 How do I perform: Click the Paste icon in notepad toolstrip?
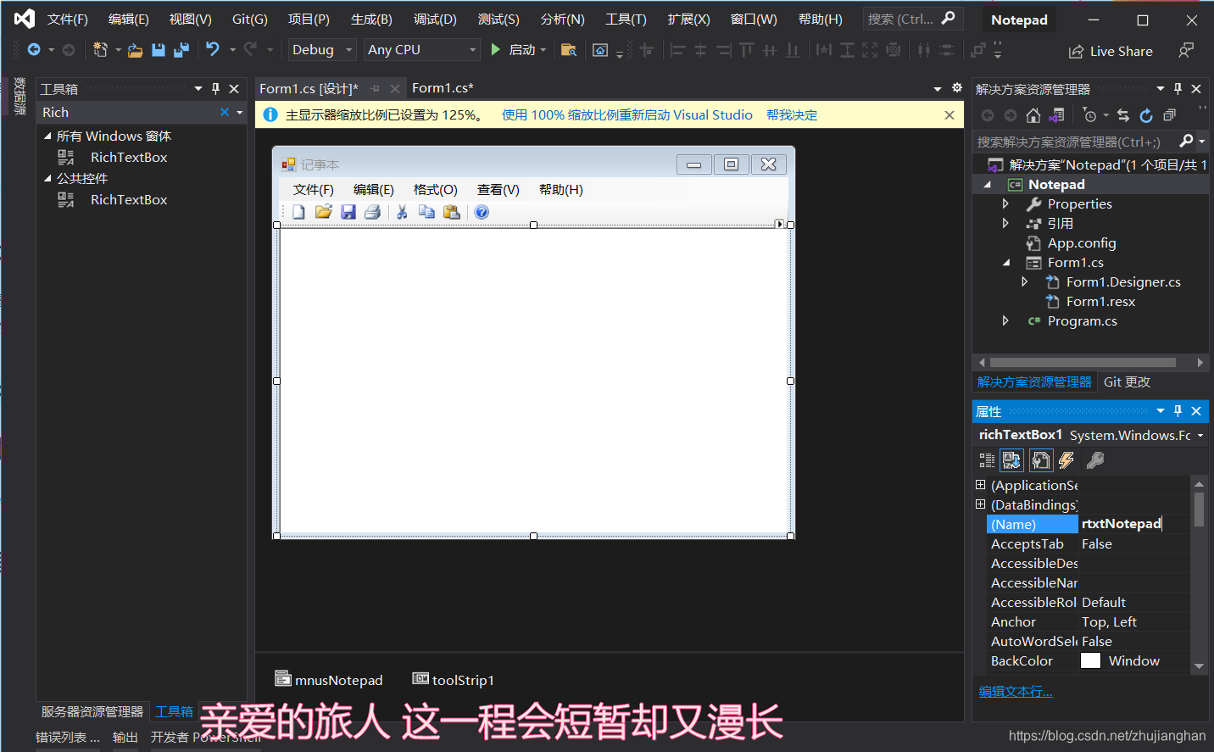pyautogui.click(x=451, y=212)
